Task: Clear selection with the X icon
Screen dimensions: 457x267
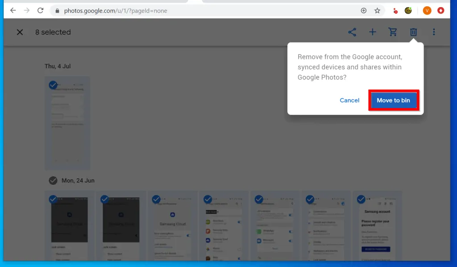Action: click(x=20, y=32)
